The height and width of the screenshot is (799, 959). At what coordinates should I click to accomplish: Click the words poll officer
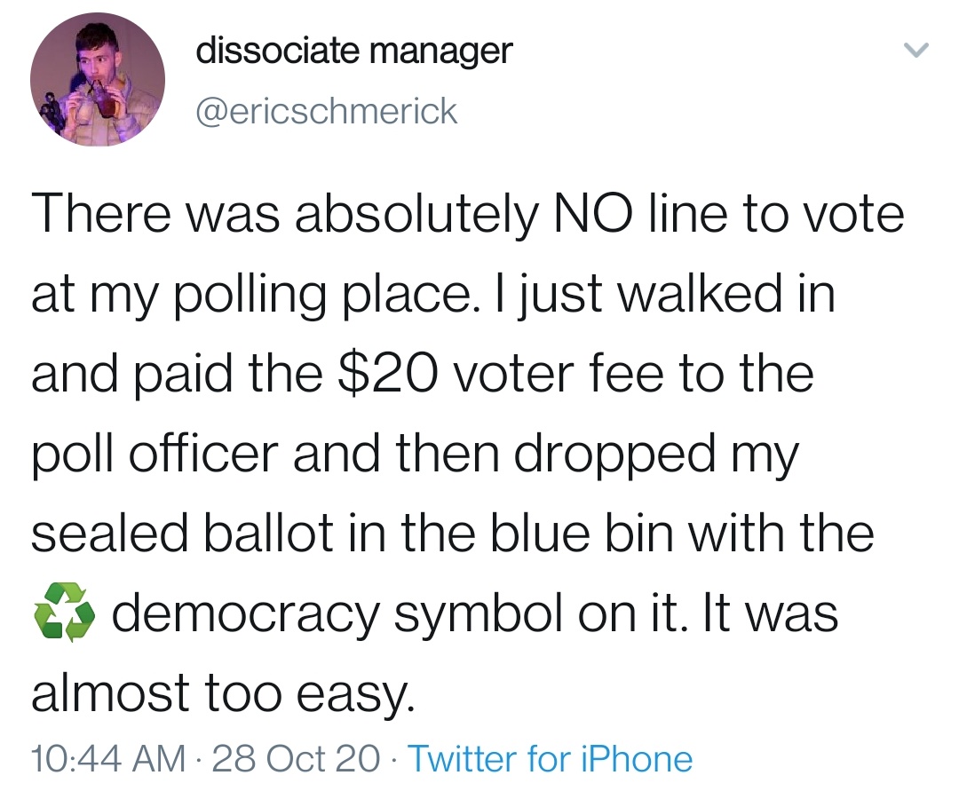point(155,455)
